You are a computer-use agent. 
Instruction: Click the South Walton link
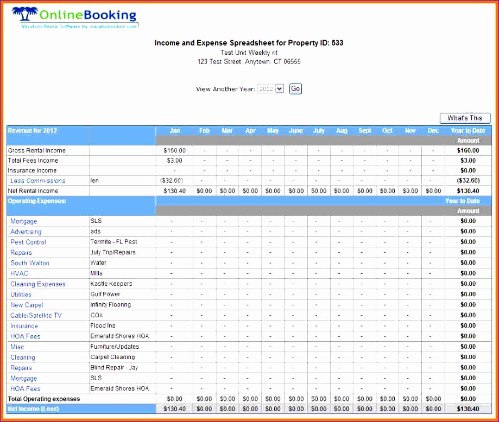29,263
